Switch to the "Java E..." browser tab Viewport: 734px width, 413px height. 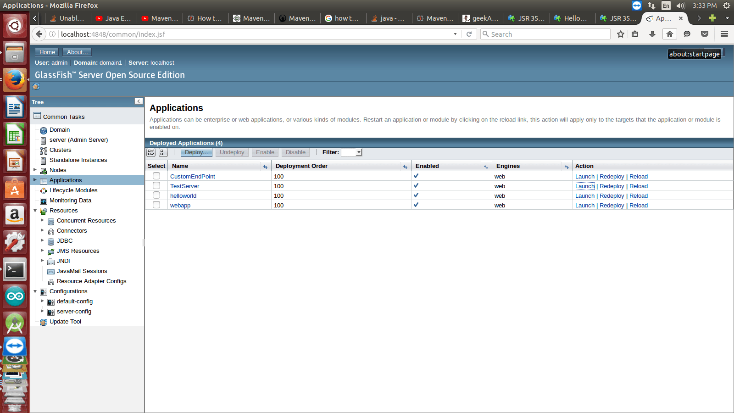pos(114,18)
